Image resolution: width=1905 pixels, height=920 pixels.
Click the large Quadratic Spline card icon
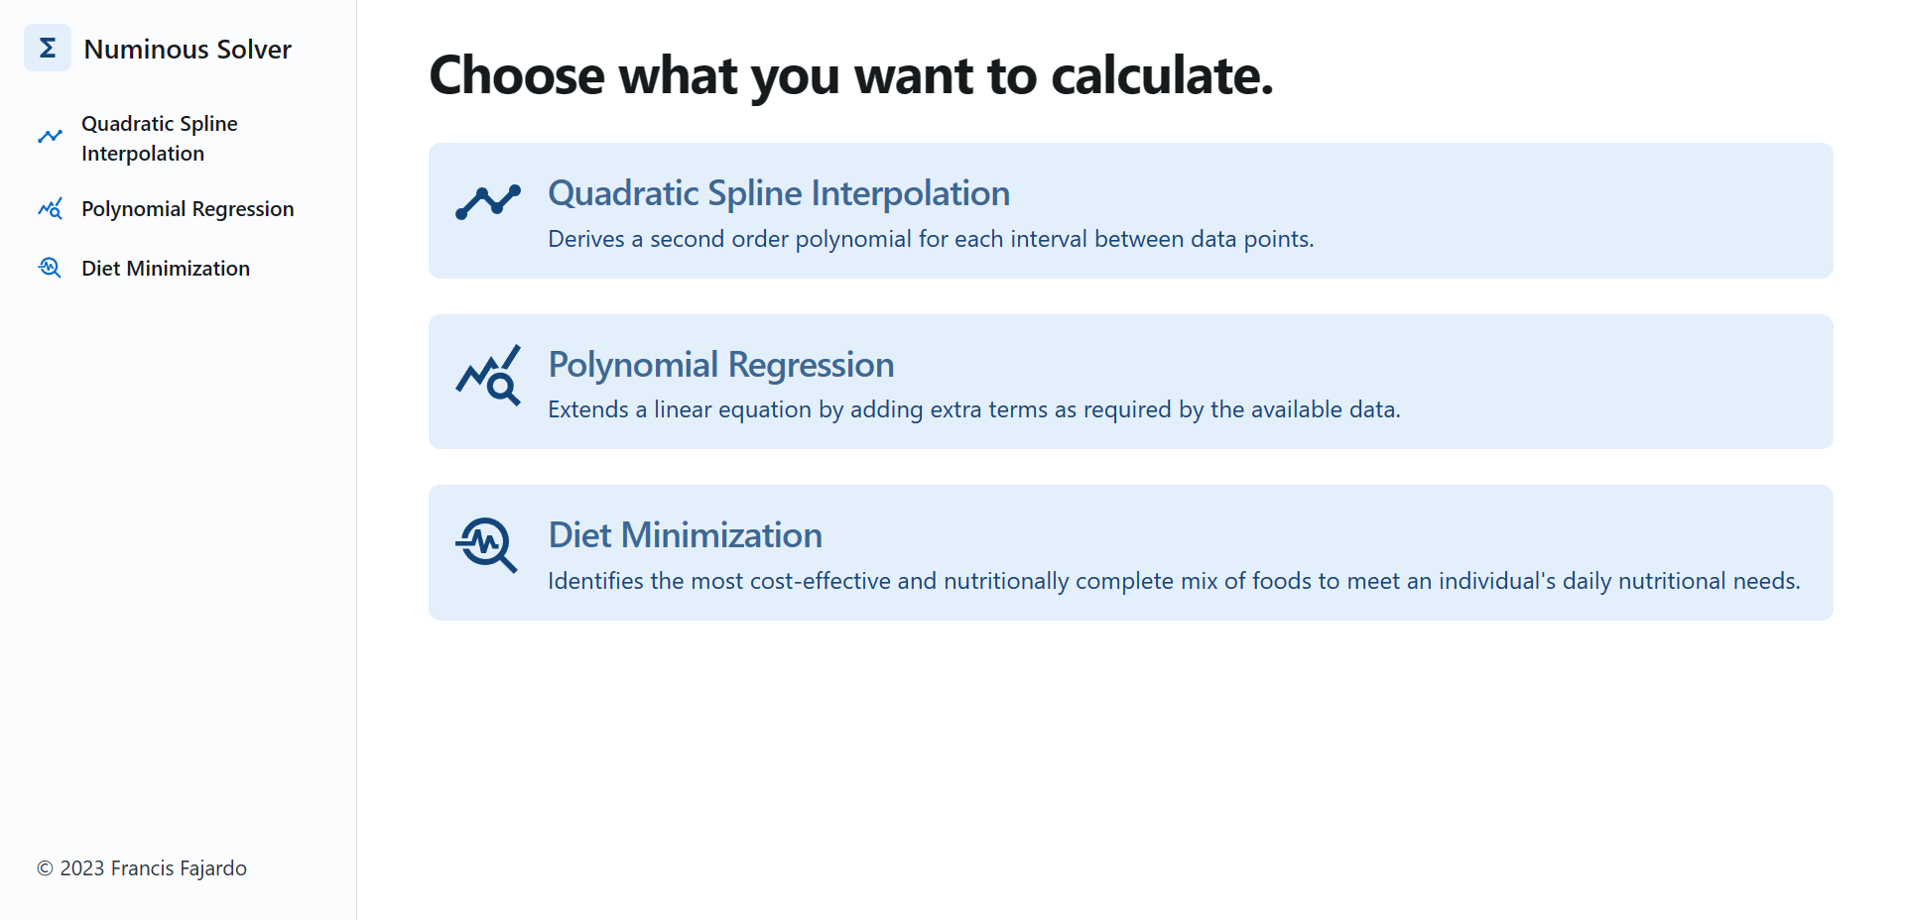487,201
